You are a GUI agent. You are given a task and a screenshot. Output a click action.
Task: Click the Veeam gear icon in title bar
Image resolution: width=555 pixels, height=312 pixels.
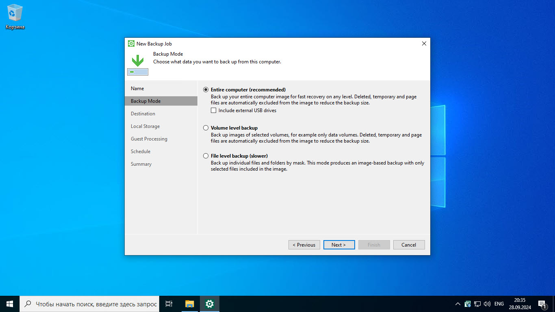tap(131, 43)
